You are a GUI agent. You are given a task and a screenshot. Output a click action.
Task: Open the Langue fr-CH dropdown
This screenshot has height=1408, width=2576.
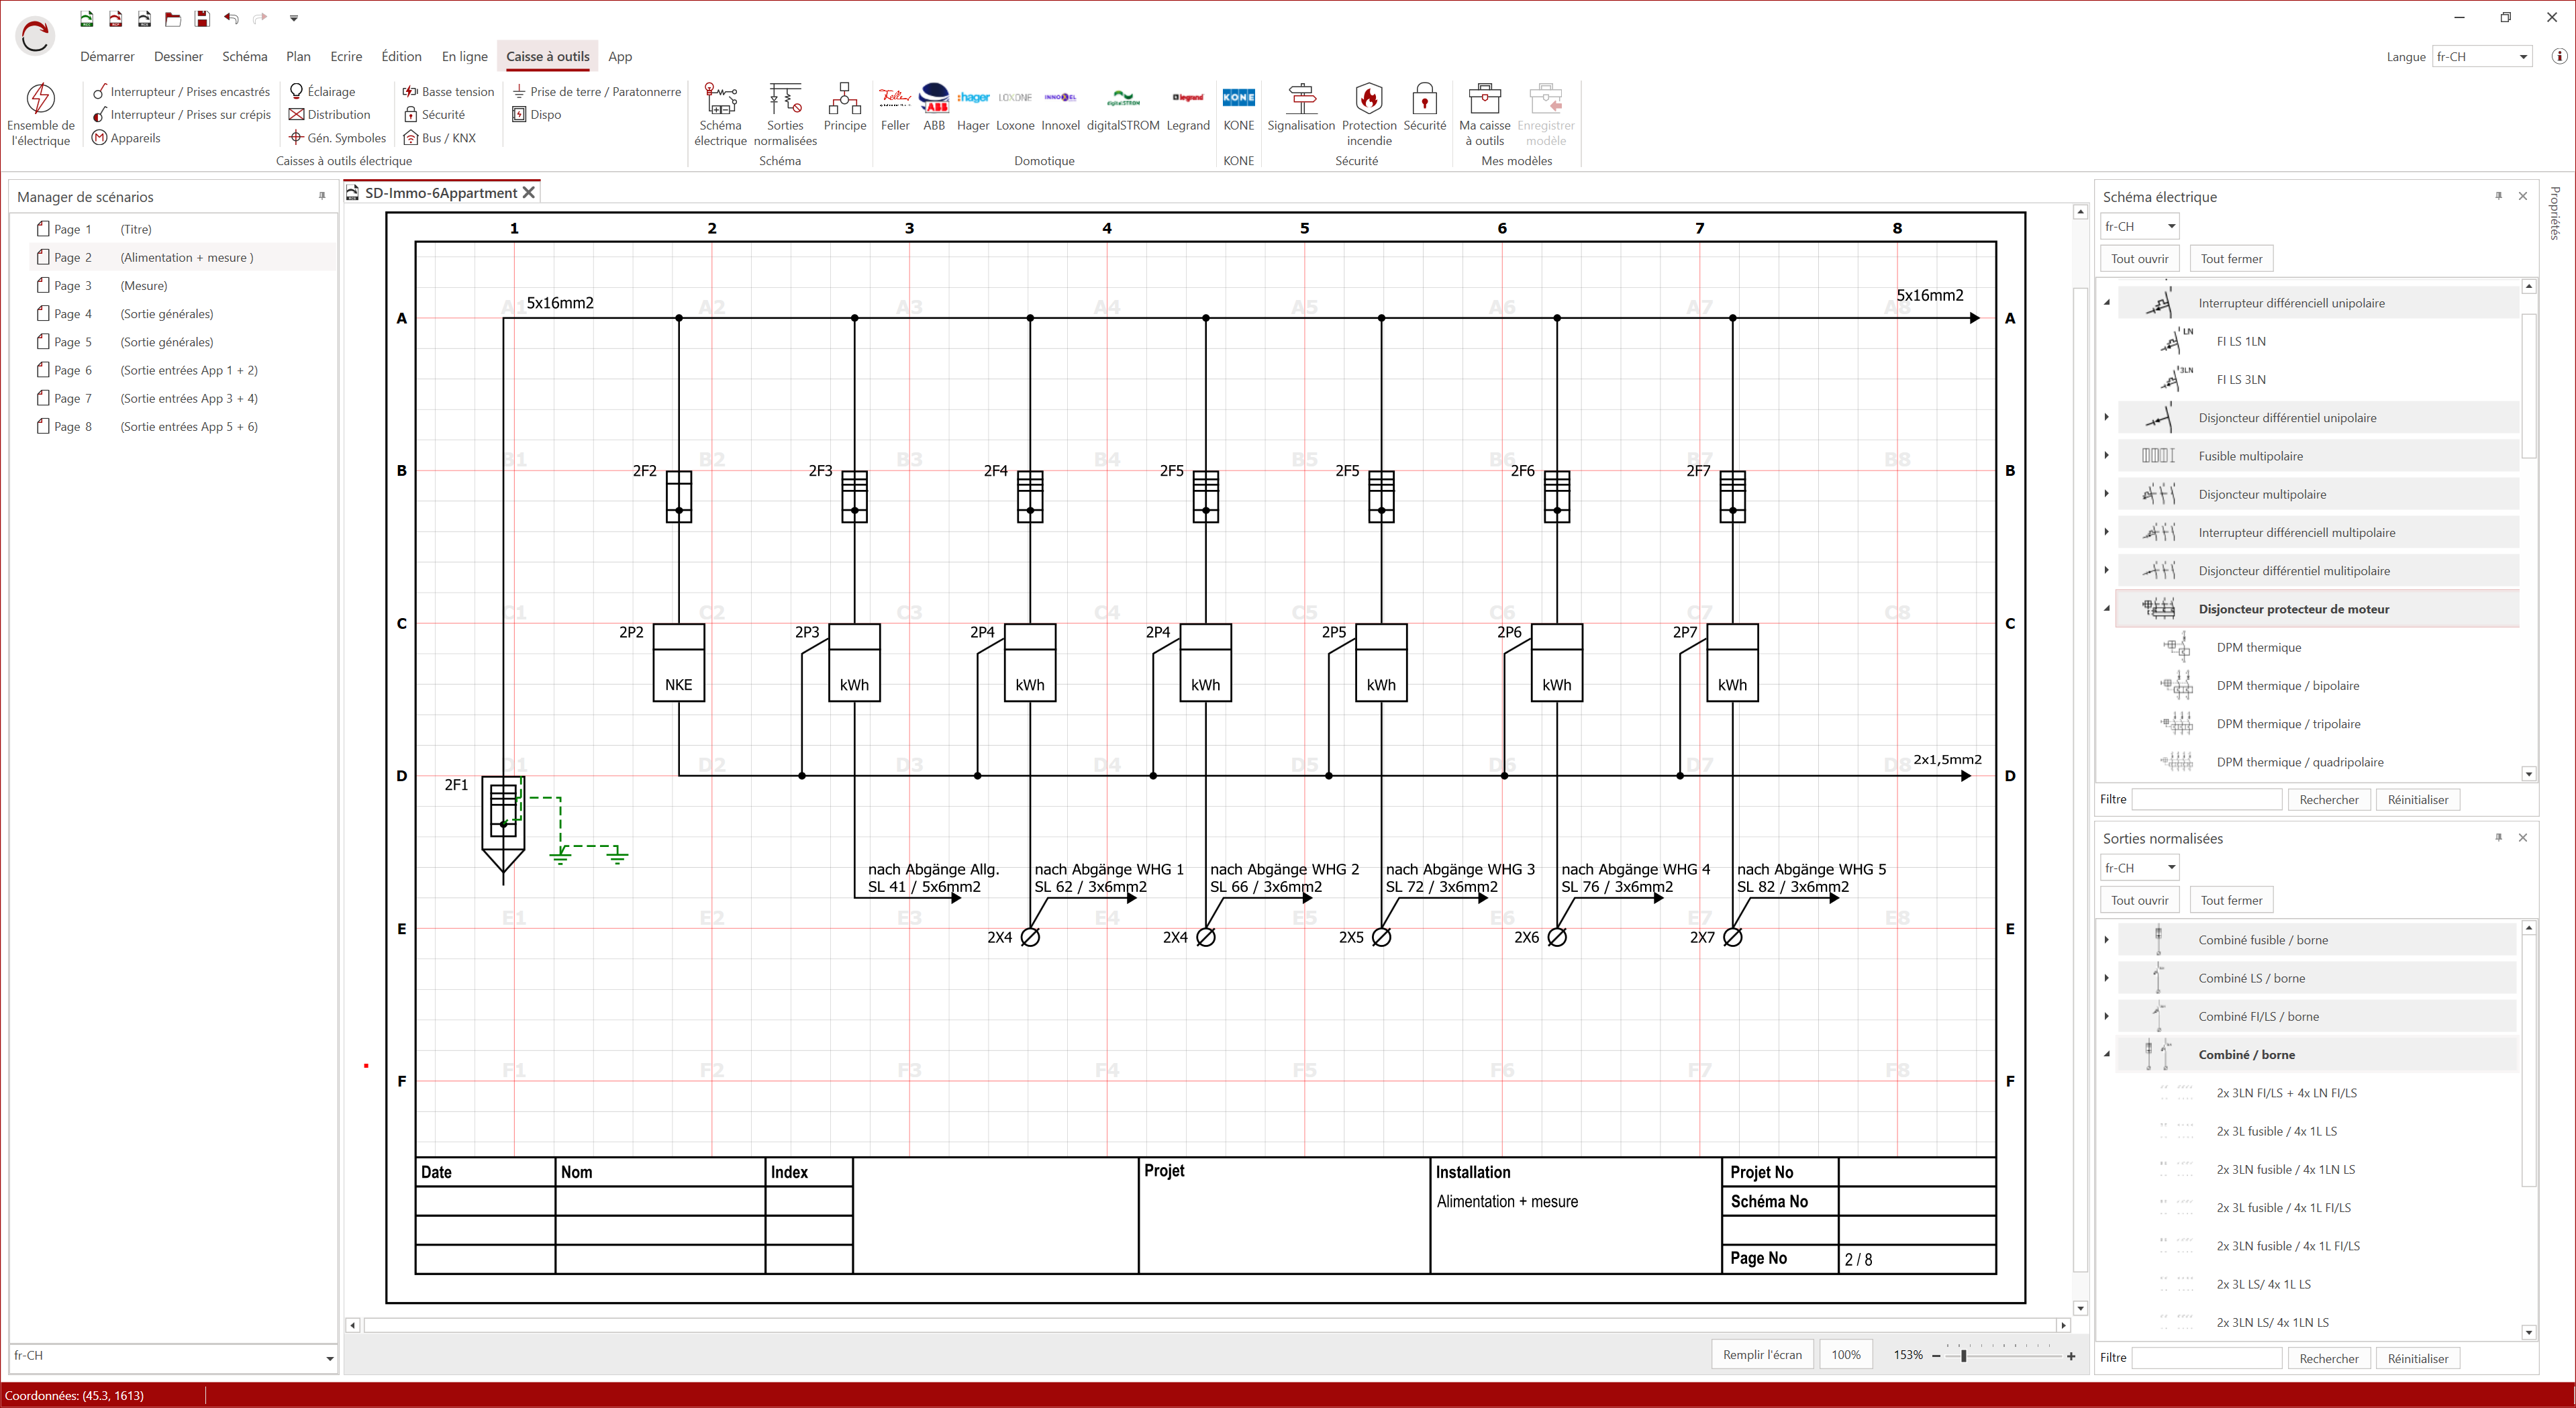pos(2522,57)
